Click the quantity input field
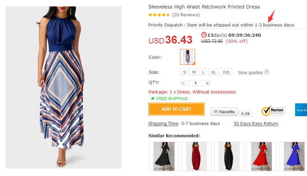Image resolution: width=307 pixels, height=176 pixels. [x=195, y=83]
